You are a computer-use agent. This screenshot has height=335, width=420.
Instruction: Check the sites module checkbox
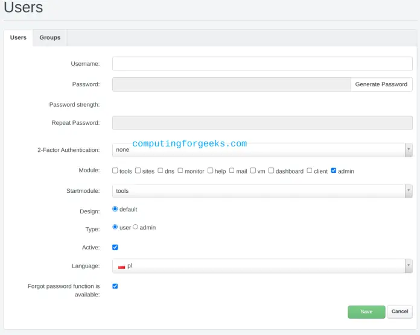138,171
